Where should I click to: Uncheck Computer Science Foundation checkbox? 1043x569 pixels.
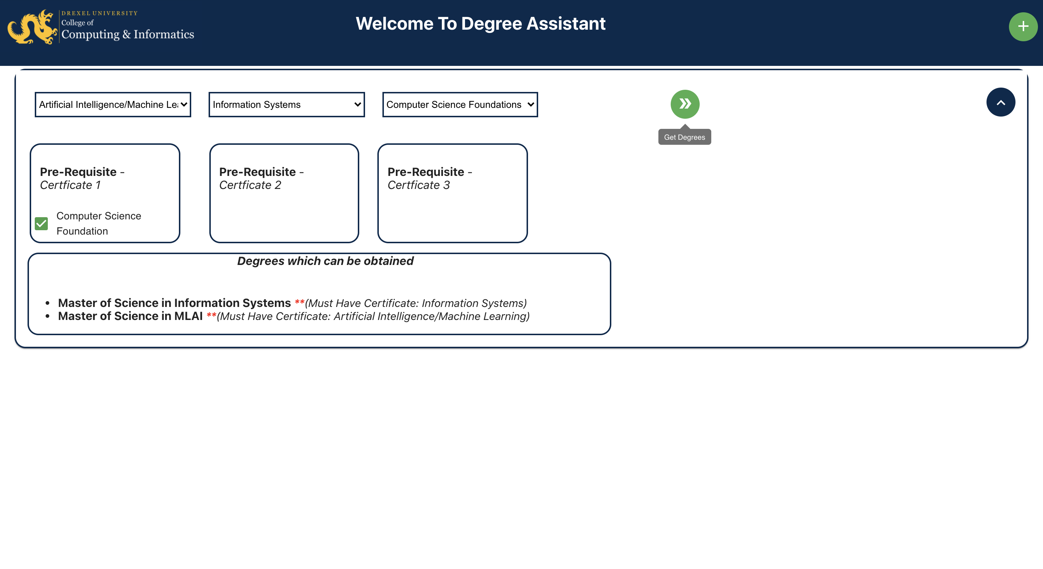click(x=41, y=223)
